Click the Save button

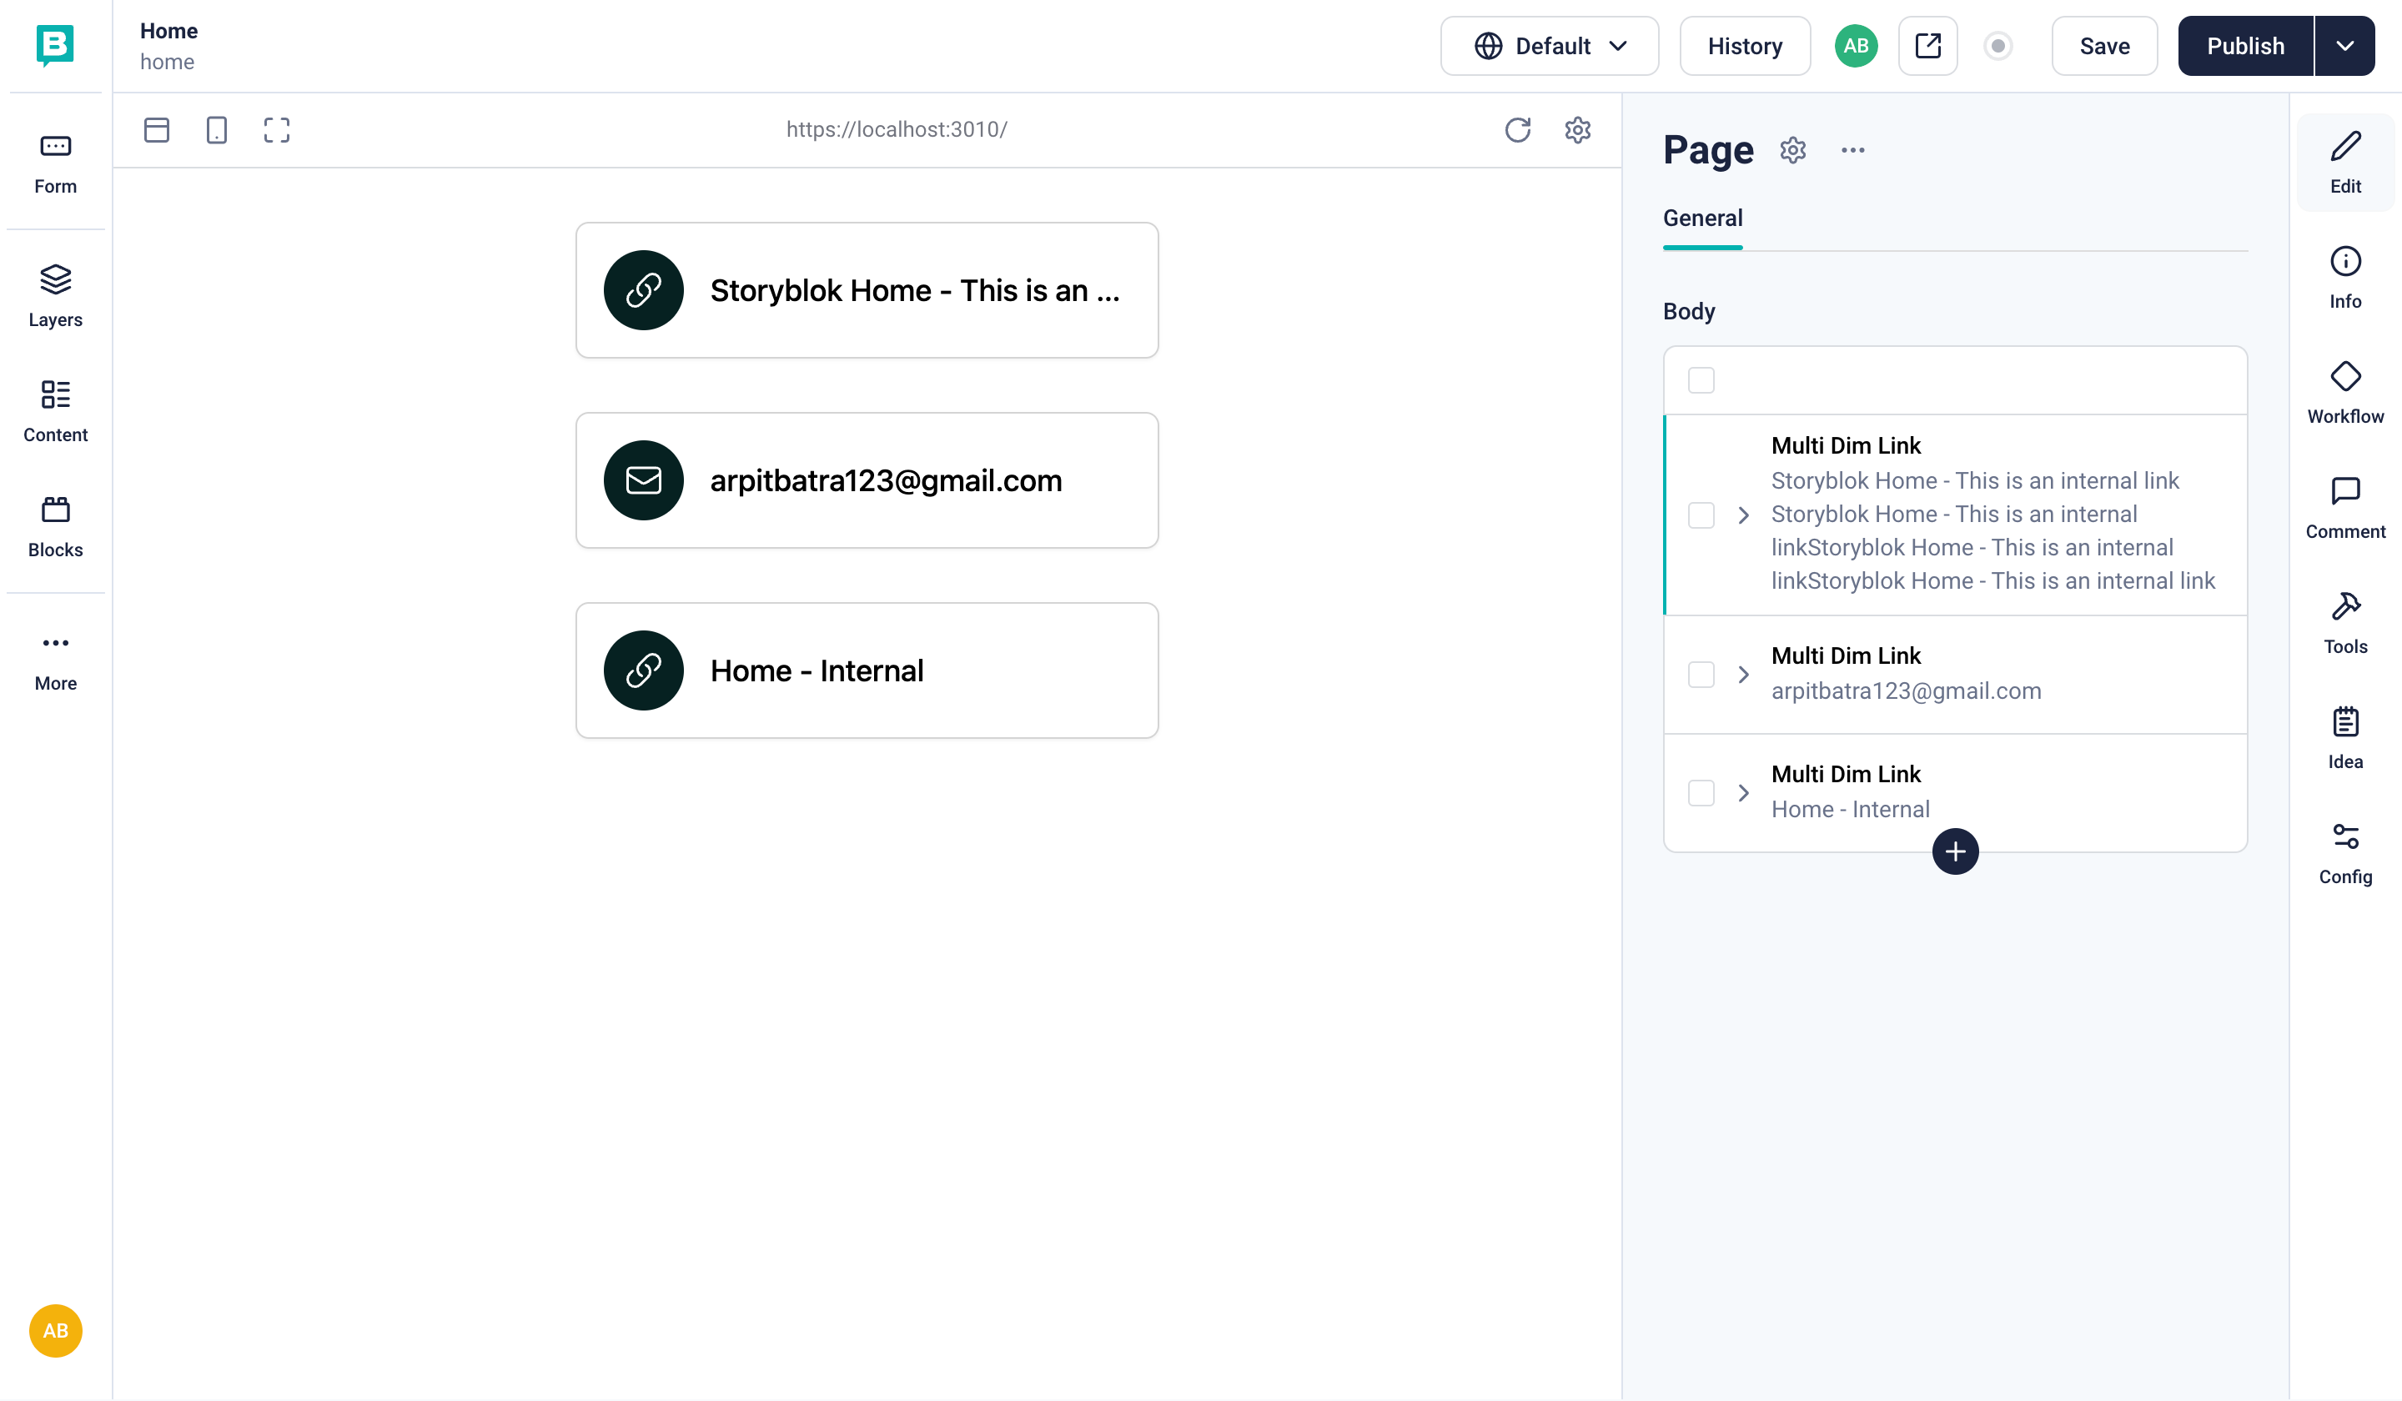[2103, 46]
